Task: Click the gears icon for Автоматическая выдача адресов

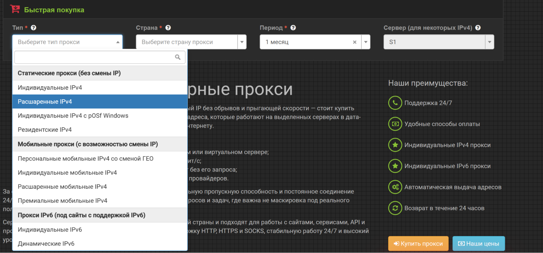Action: click(395, 187)
